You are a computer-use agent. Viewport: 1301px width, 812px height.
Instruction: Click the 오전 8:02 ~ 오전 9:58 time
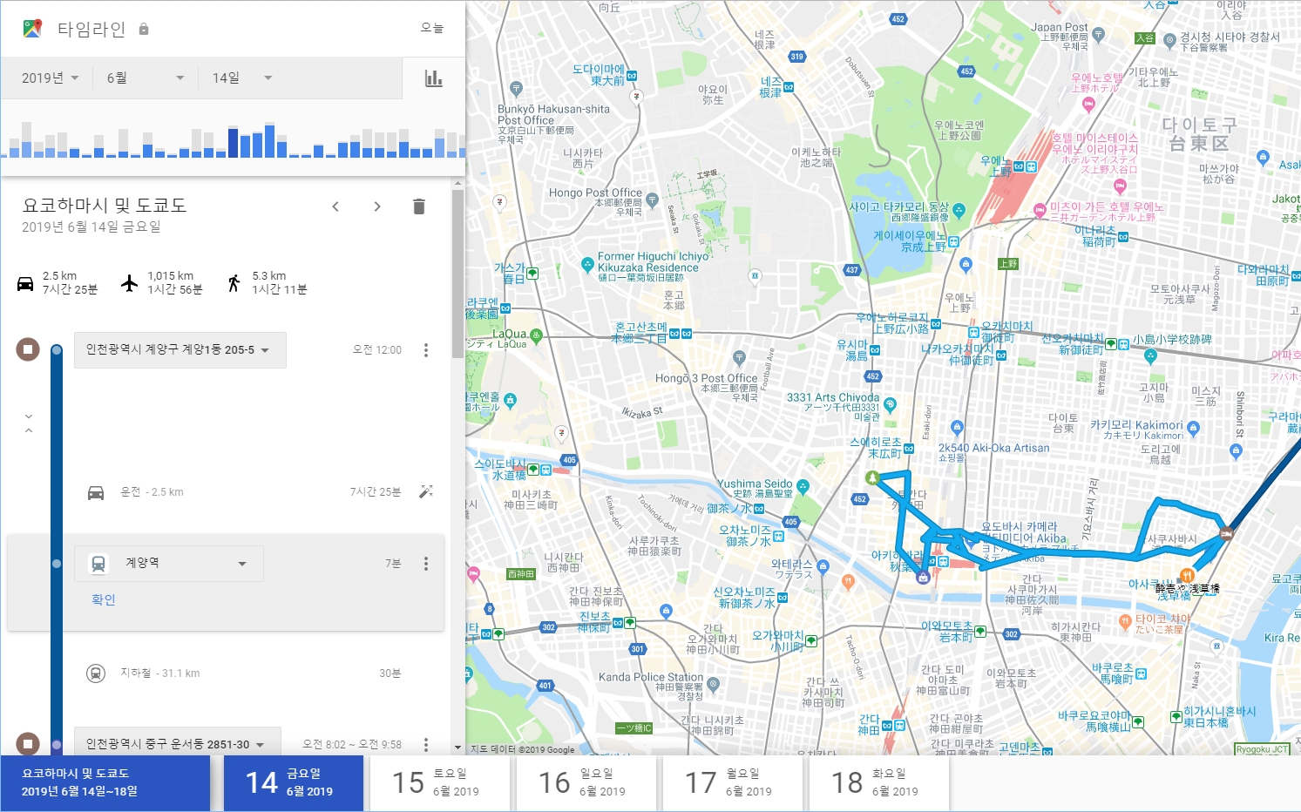(352, 745)
